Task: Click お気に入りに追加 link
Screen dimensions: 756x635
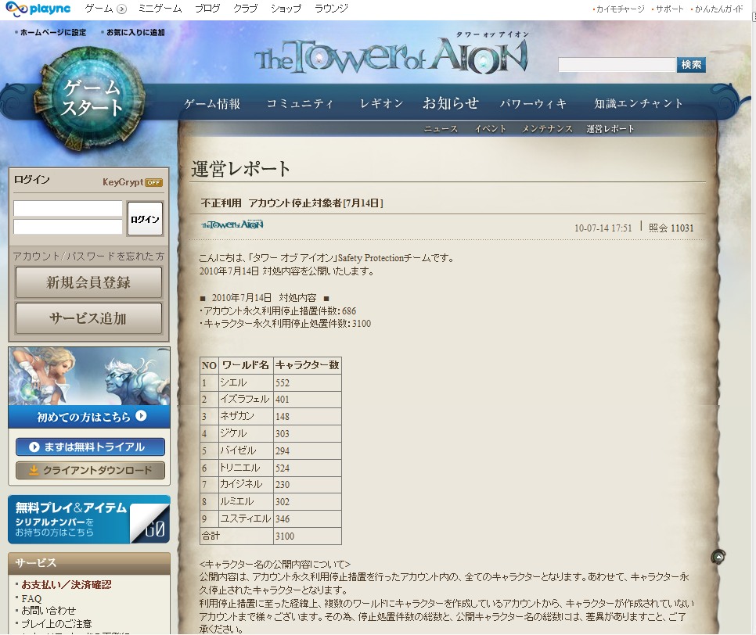Action: 135,32
